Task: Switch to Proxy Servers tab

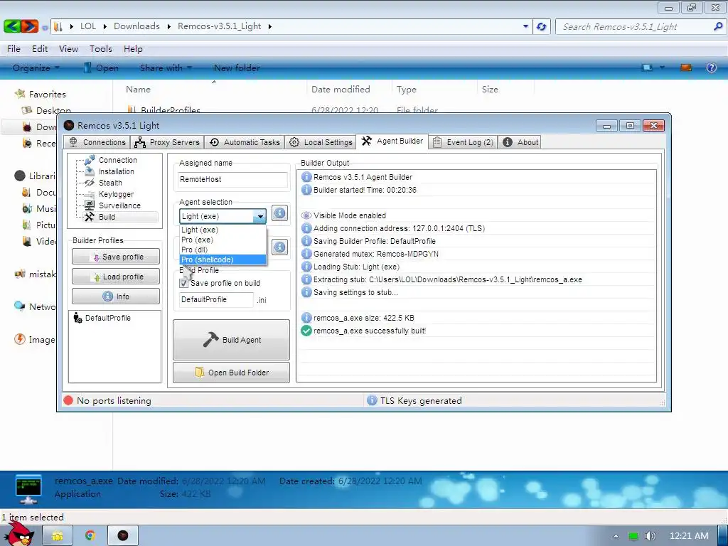Action: (x=167, y=142)
